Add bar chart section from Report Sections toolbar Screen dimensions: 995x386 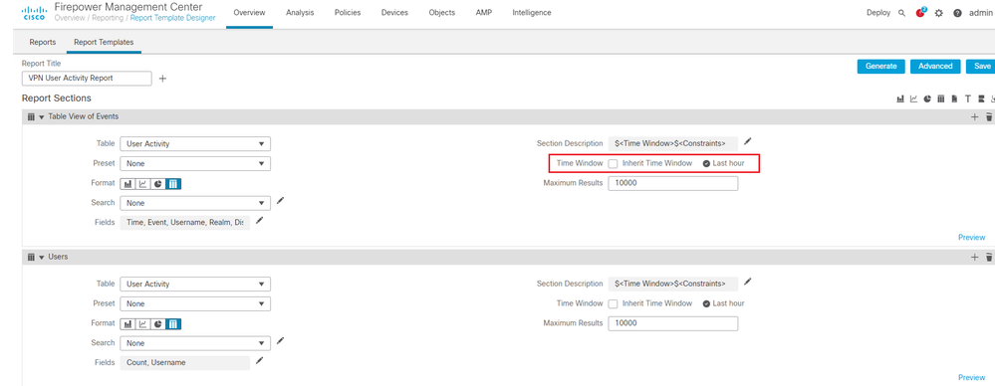pyautogui.click(x=899, y=98)
